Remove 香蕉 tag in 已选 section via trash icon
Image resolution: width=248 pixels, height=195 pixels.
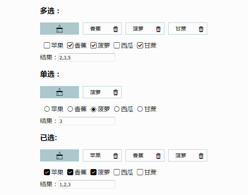[x=158, y=155]
